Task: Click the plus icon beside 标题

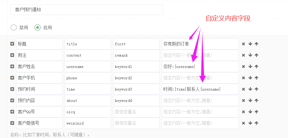Action: (12, 44)
